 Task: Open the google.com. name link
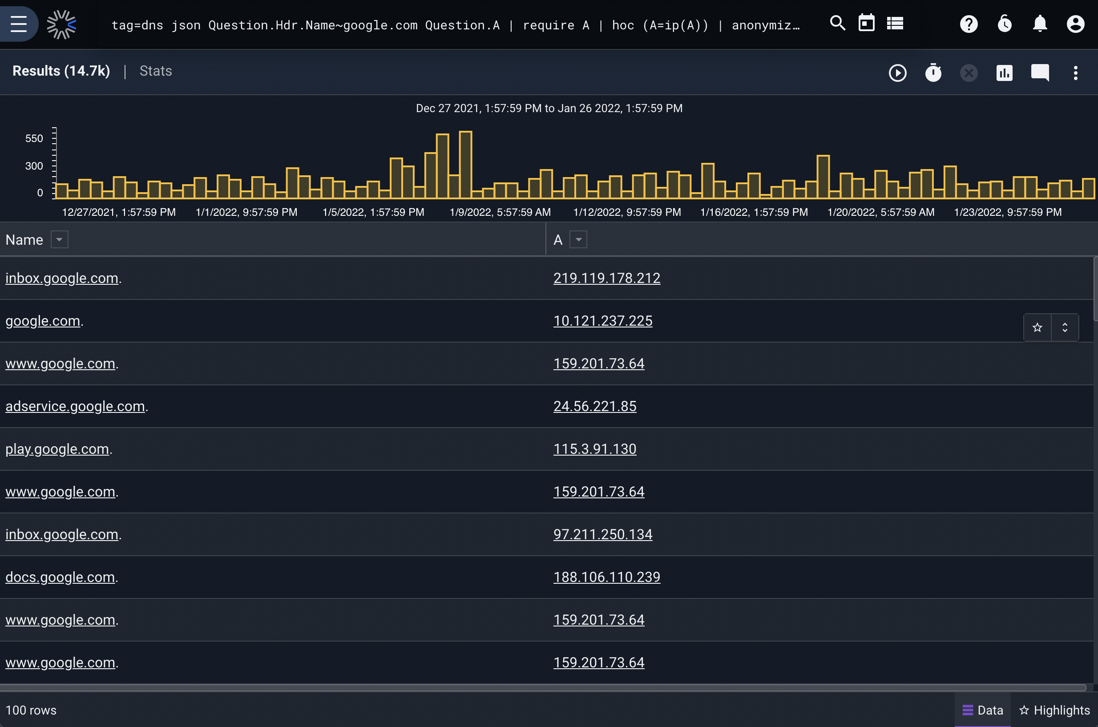43,321
